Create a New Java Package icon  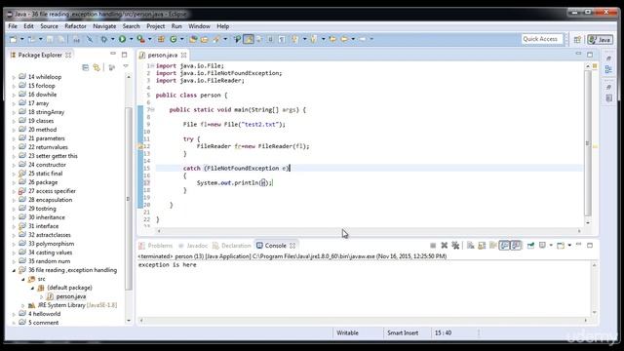pyautogui.click(x=161, y=39)
